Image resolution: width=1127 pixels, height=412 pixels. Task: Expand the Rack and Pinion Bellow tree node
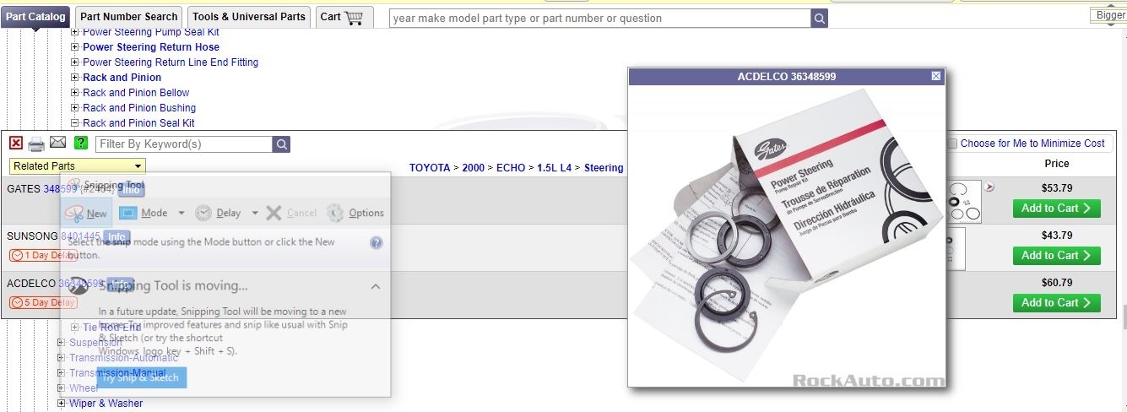[75, 93]
